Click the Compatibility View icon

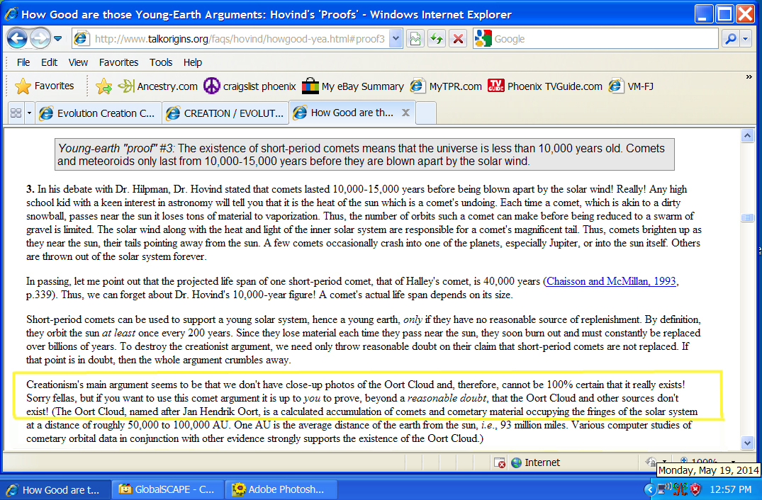click(415, 39)
